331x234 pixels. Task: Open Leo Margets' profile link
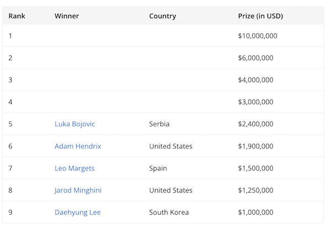(x=74, y=168)
